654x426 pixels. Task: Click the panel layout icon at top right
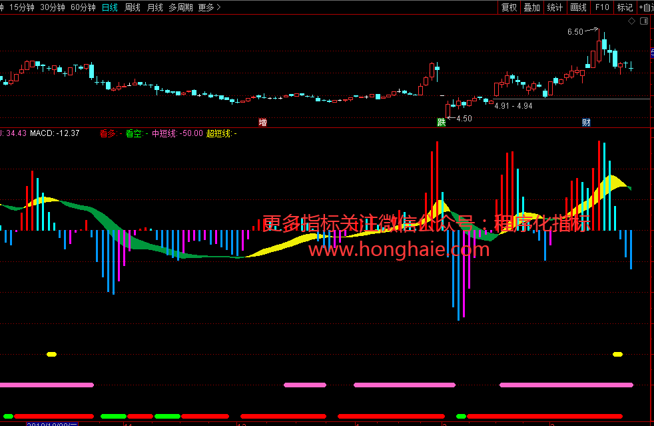coord(644,21)
